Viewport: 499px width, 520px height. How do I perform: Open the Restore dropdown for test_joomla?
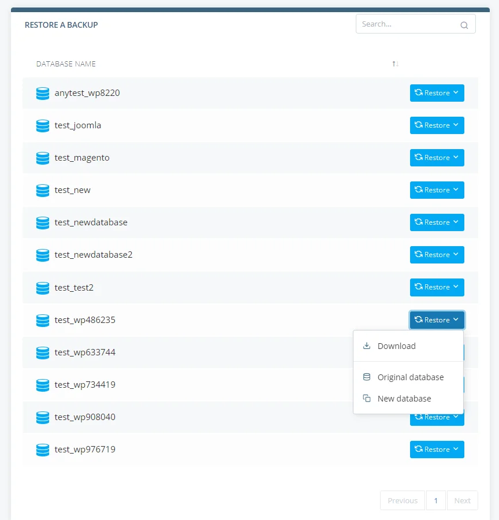[437, 125]
